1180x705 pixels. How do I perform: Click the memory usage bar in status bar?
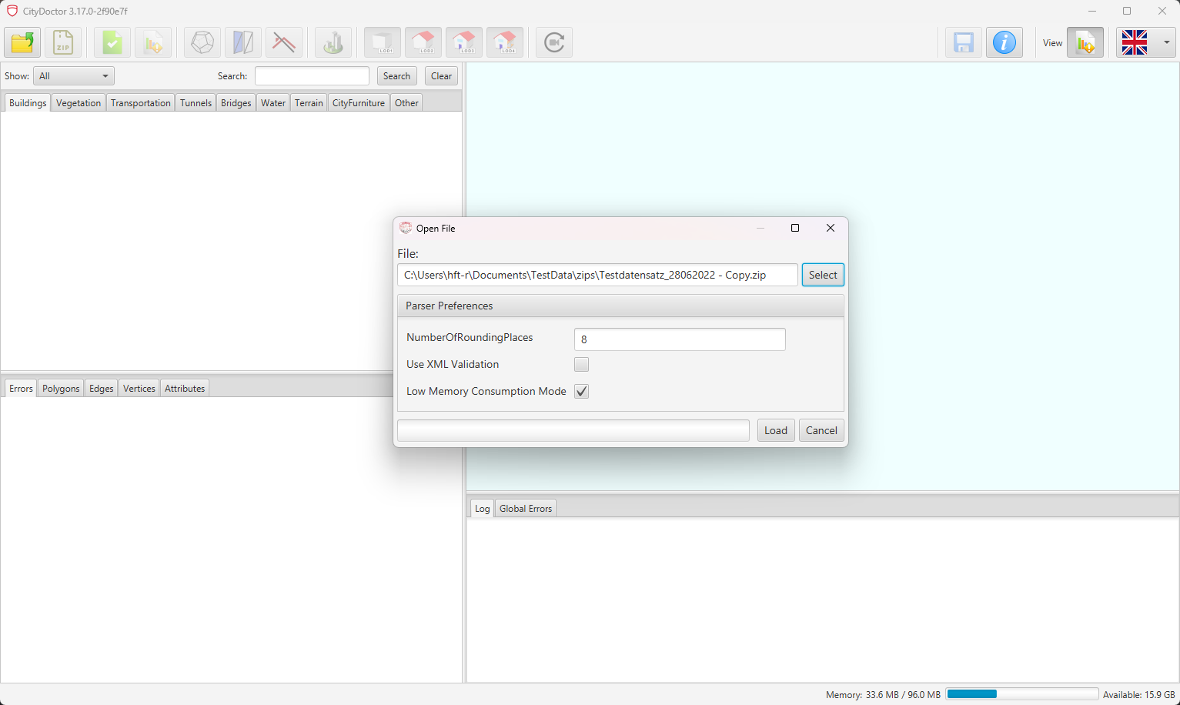[1021, 694]
